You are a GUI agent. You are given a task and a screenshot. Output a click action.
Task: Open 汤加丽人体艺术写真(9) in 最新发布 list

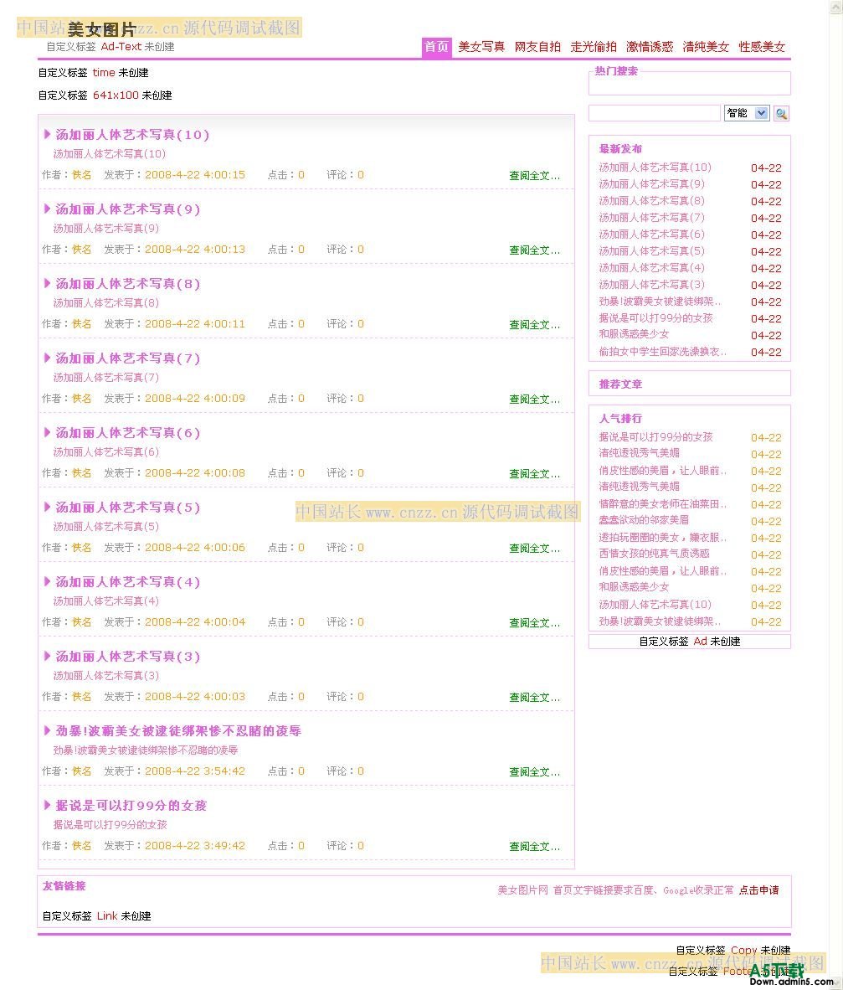[652, 183]
